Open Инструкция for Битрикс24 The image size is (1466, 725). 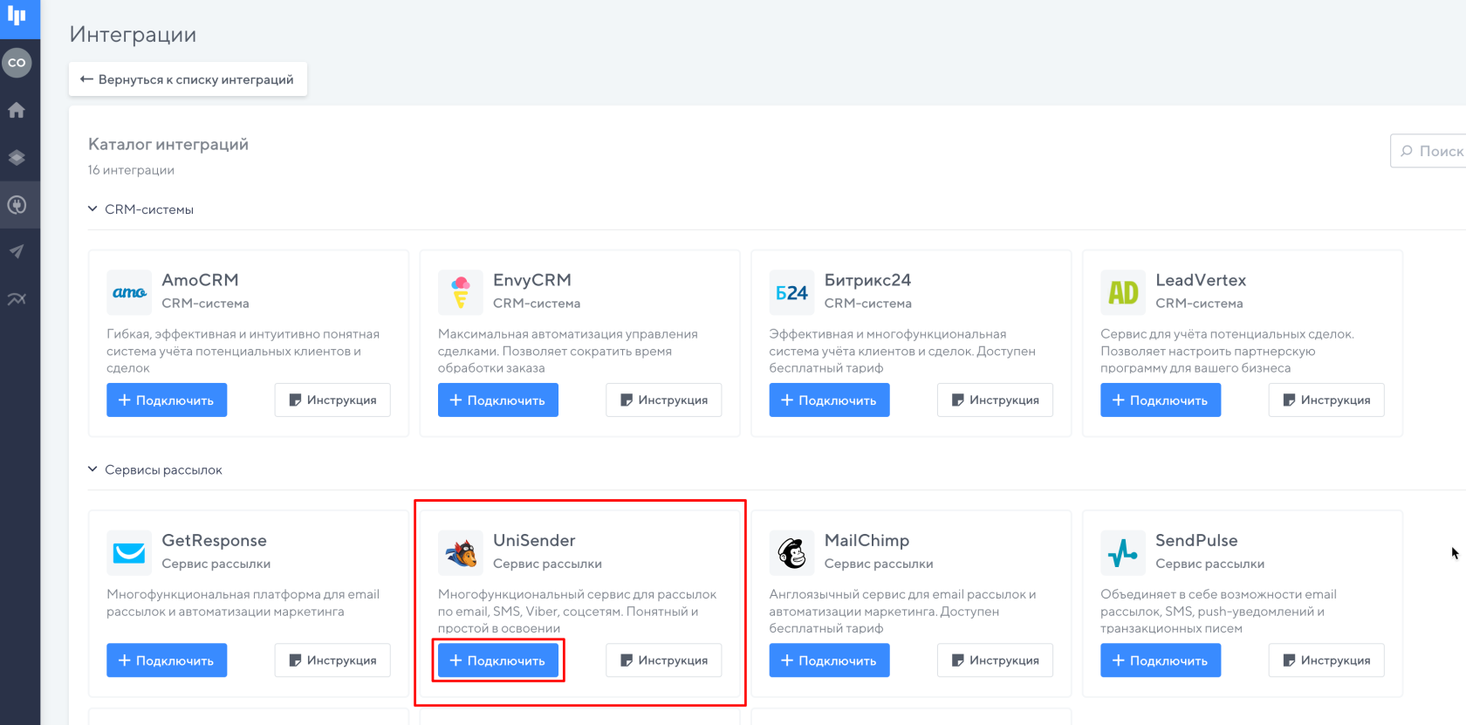coord(995,400)
